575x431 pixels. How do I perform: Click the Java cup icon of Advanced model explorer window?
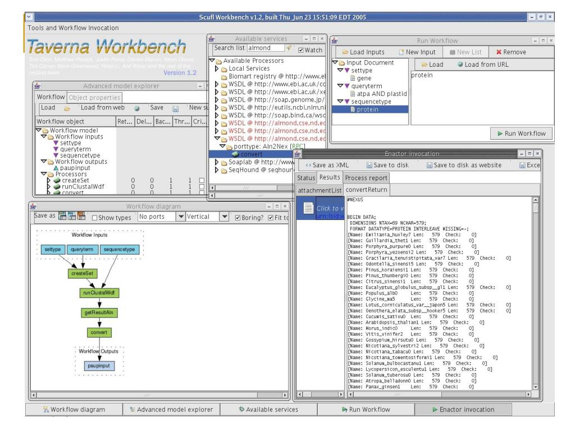pos(37,86)
